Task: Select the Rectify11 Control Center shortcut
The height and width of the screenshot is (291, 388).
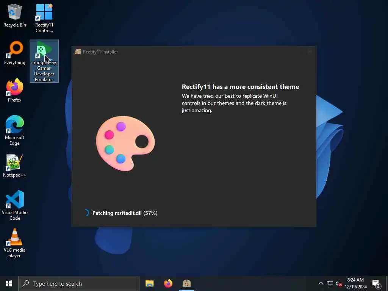Action: tap(44, 18)
